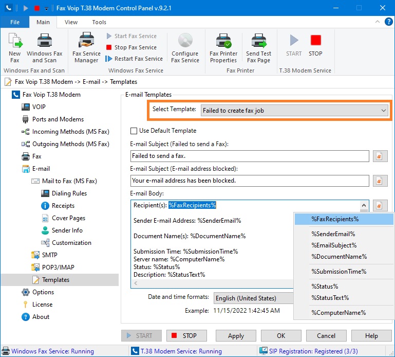Screen dimensions: 395x357
Task: Click the Apply button
Action: point(236,336)
